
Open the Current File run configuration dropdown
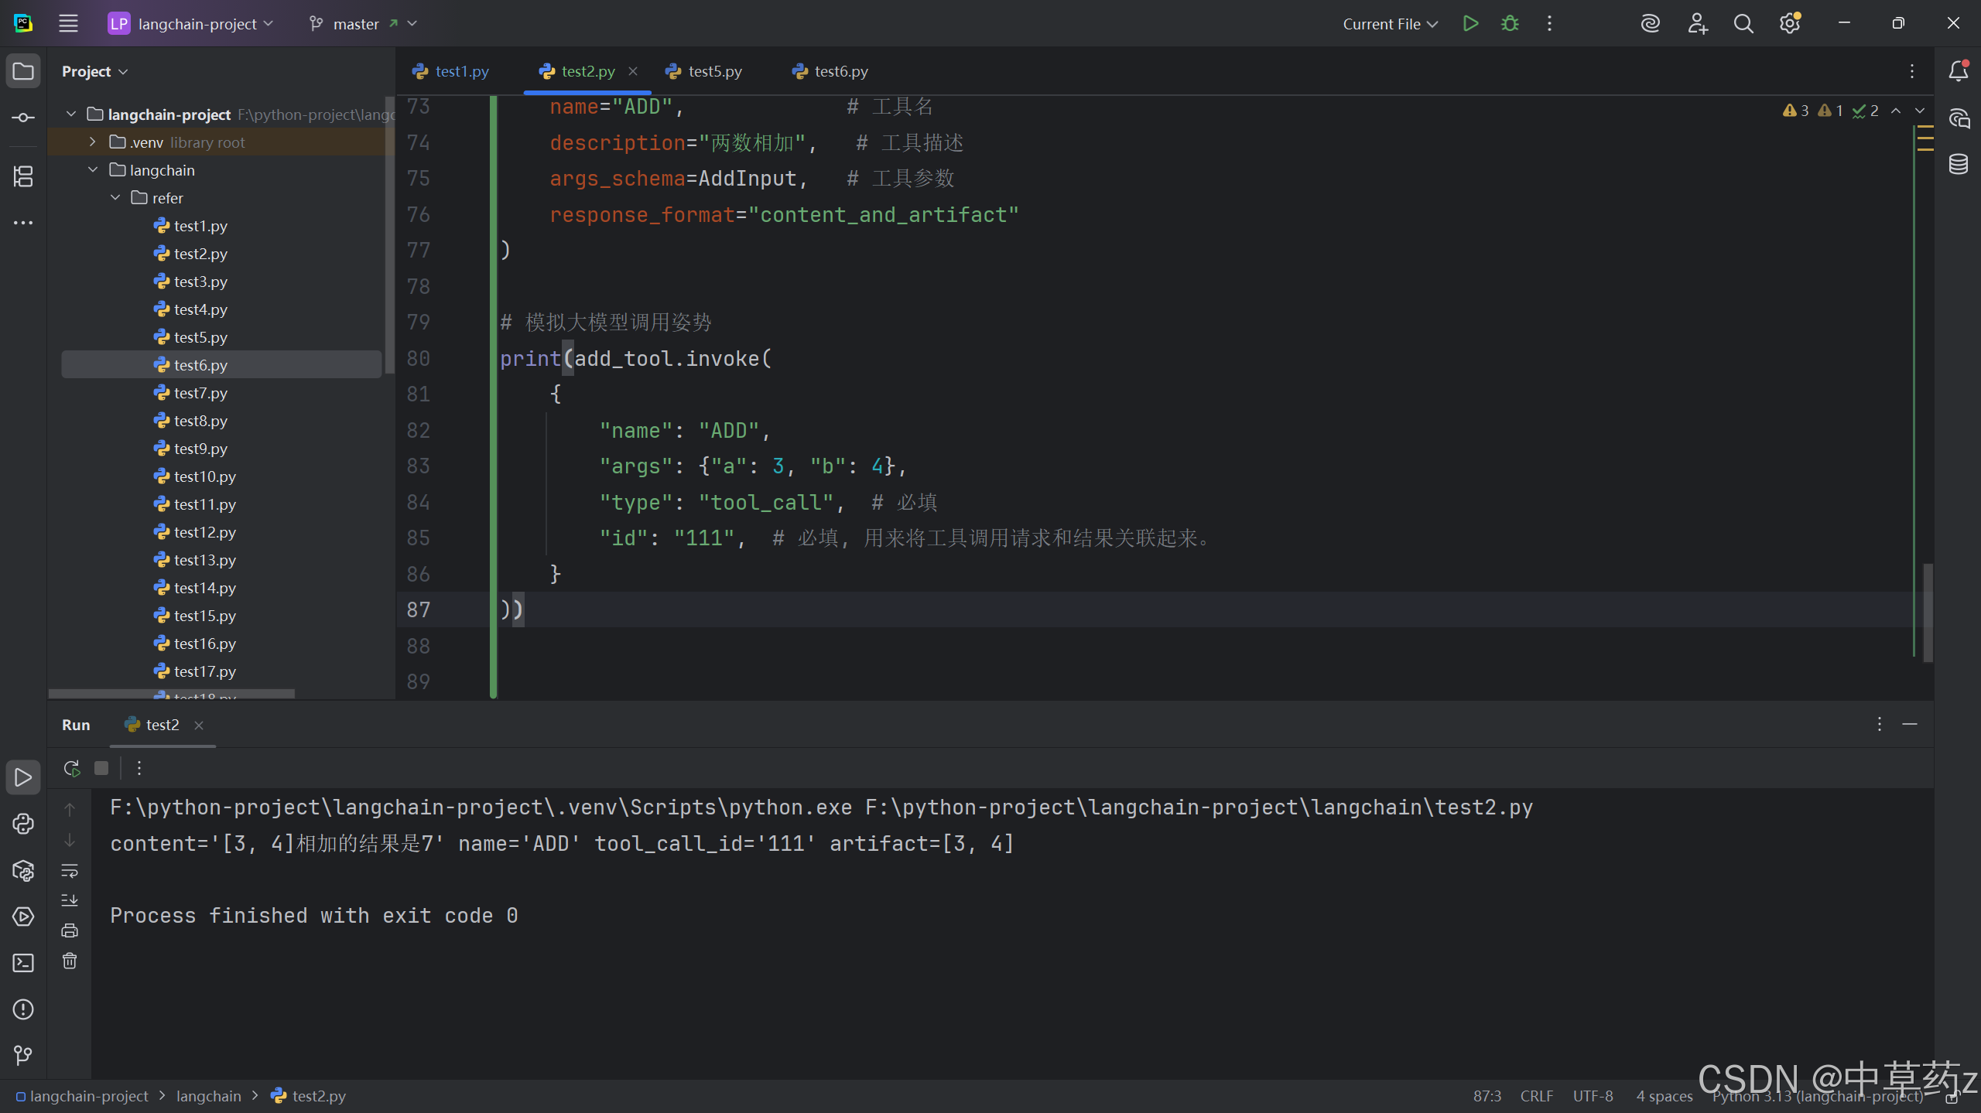pyautogui.click(x=1390, y=24)
